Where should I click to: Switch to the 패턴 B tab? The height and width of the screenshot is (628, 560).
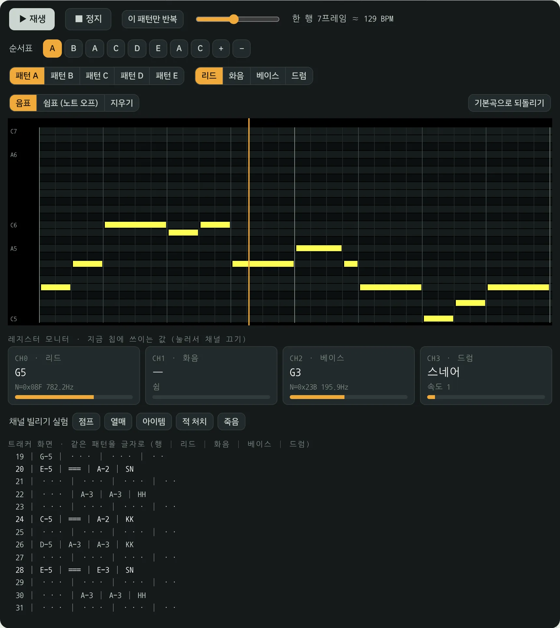point(62,76)
